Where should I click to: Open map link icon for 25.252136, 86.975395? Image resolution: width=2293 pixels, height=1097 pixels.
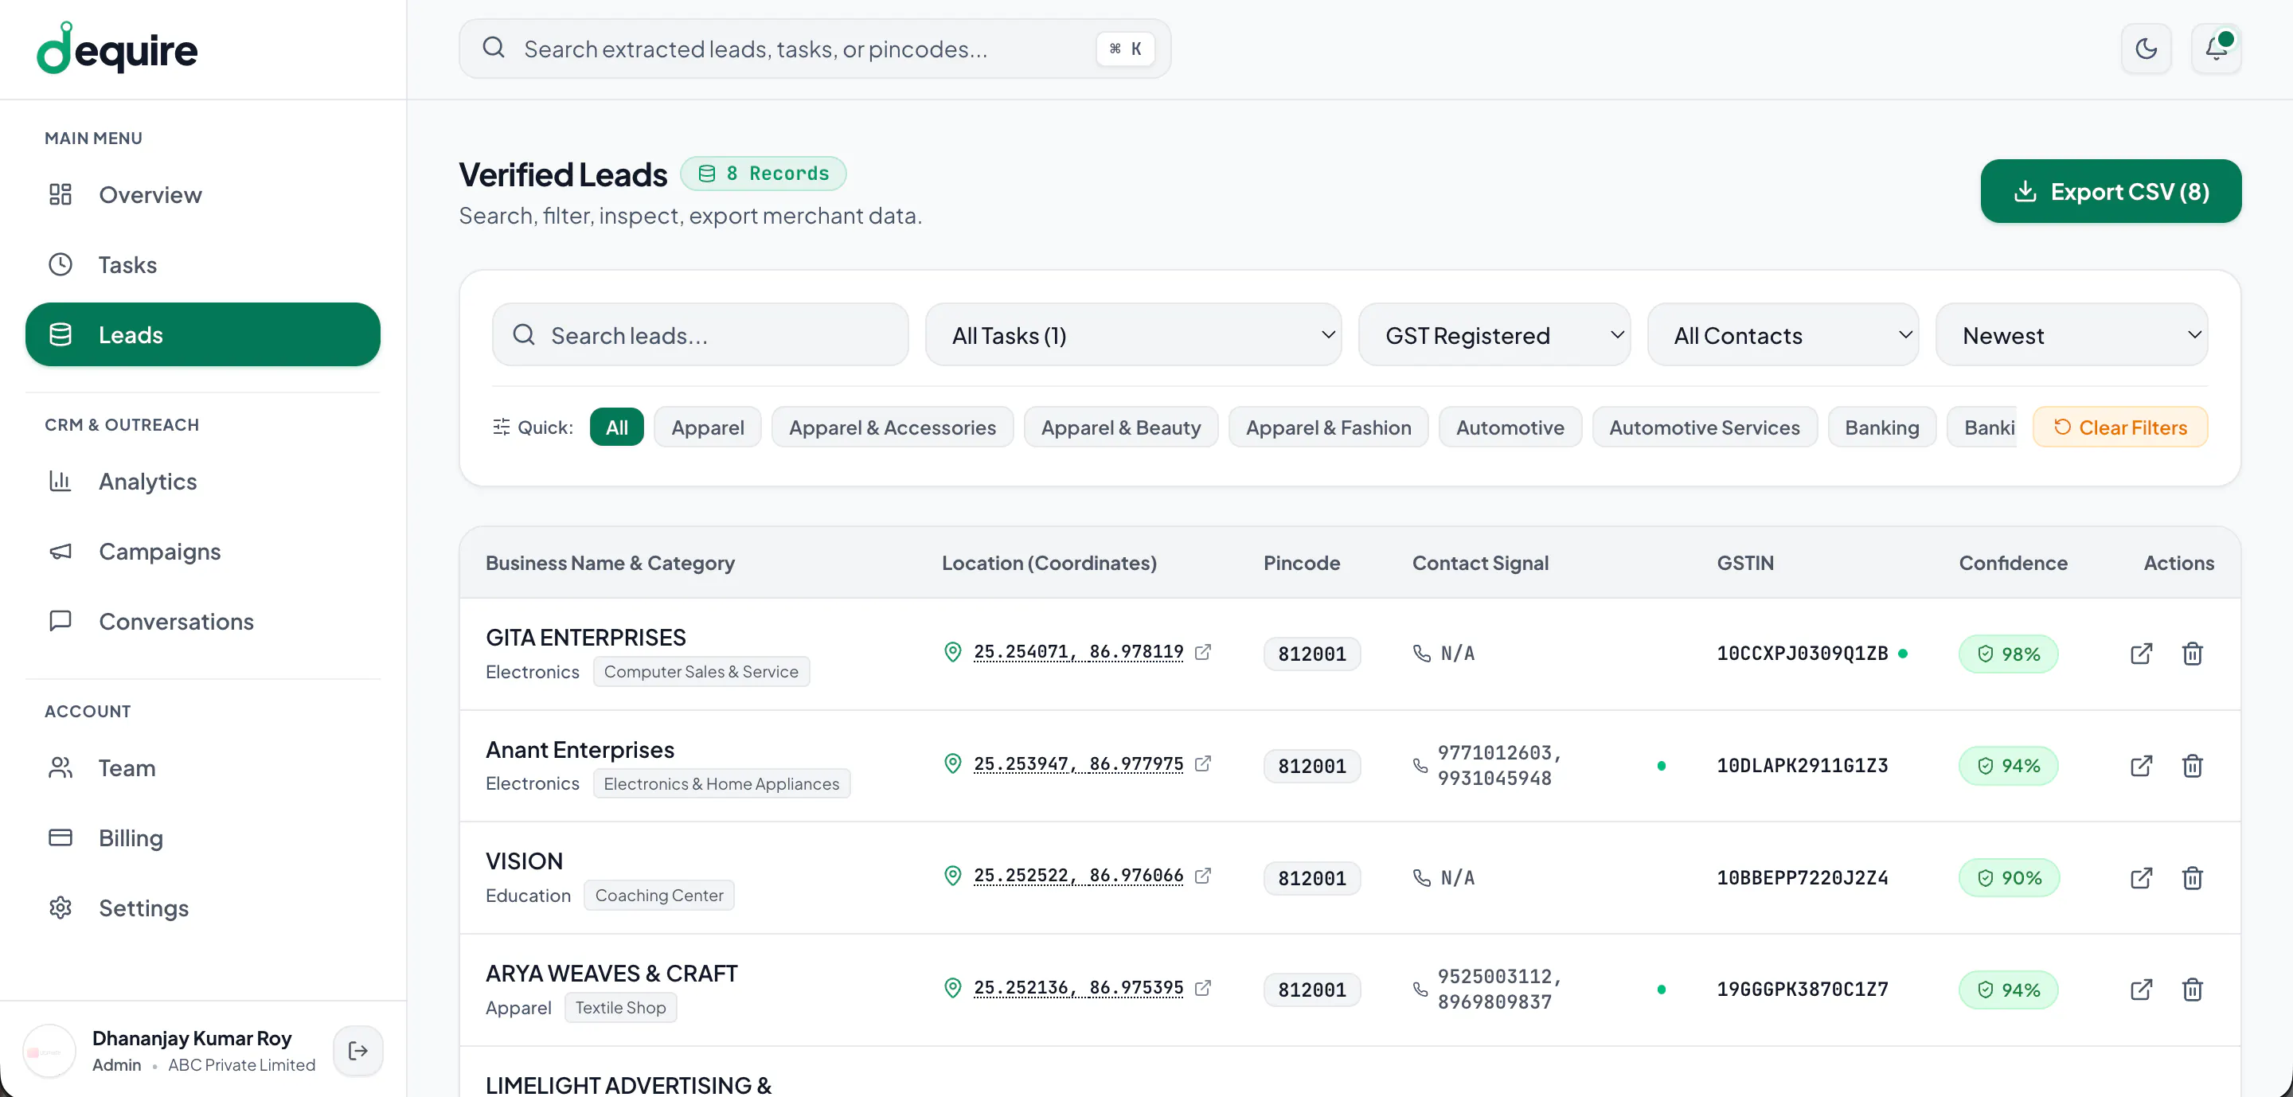1202,988
